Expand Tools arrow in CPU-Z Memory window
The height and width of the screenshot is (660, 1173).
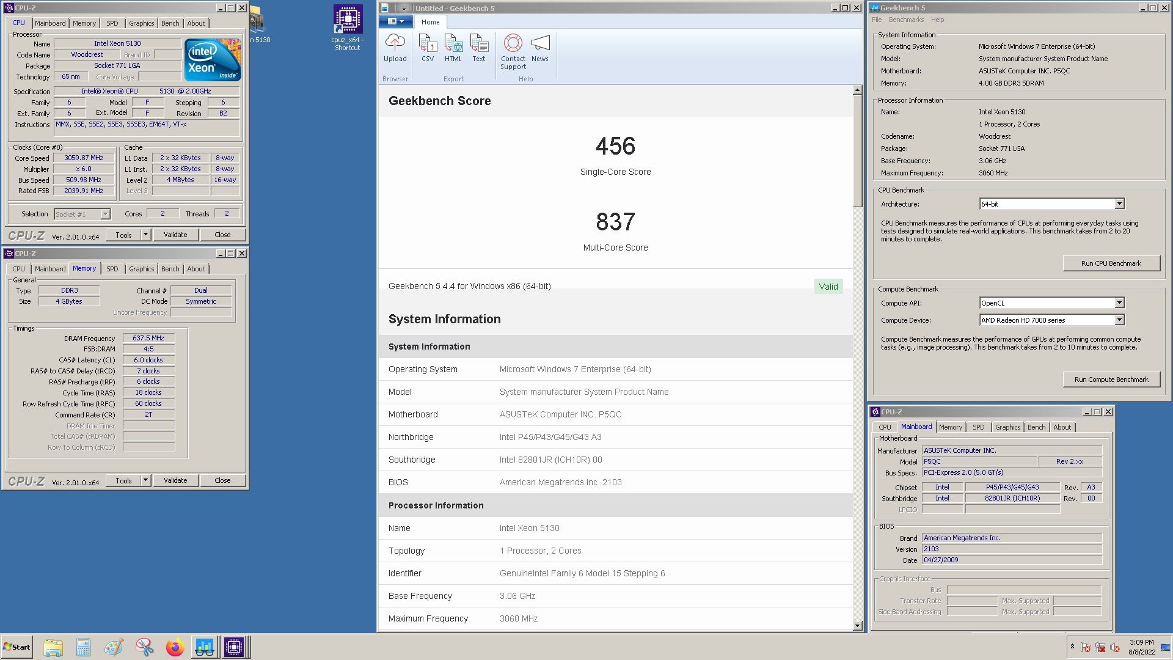click(145, 480)
